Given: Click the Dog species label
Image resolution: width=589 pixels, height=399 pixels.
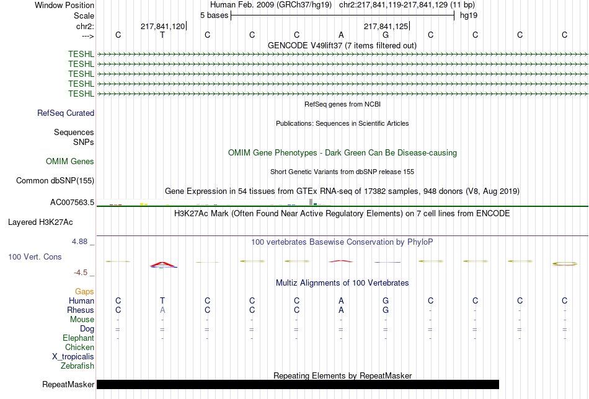Looking at the screenshot, I should coord(87,329).
